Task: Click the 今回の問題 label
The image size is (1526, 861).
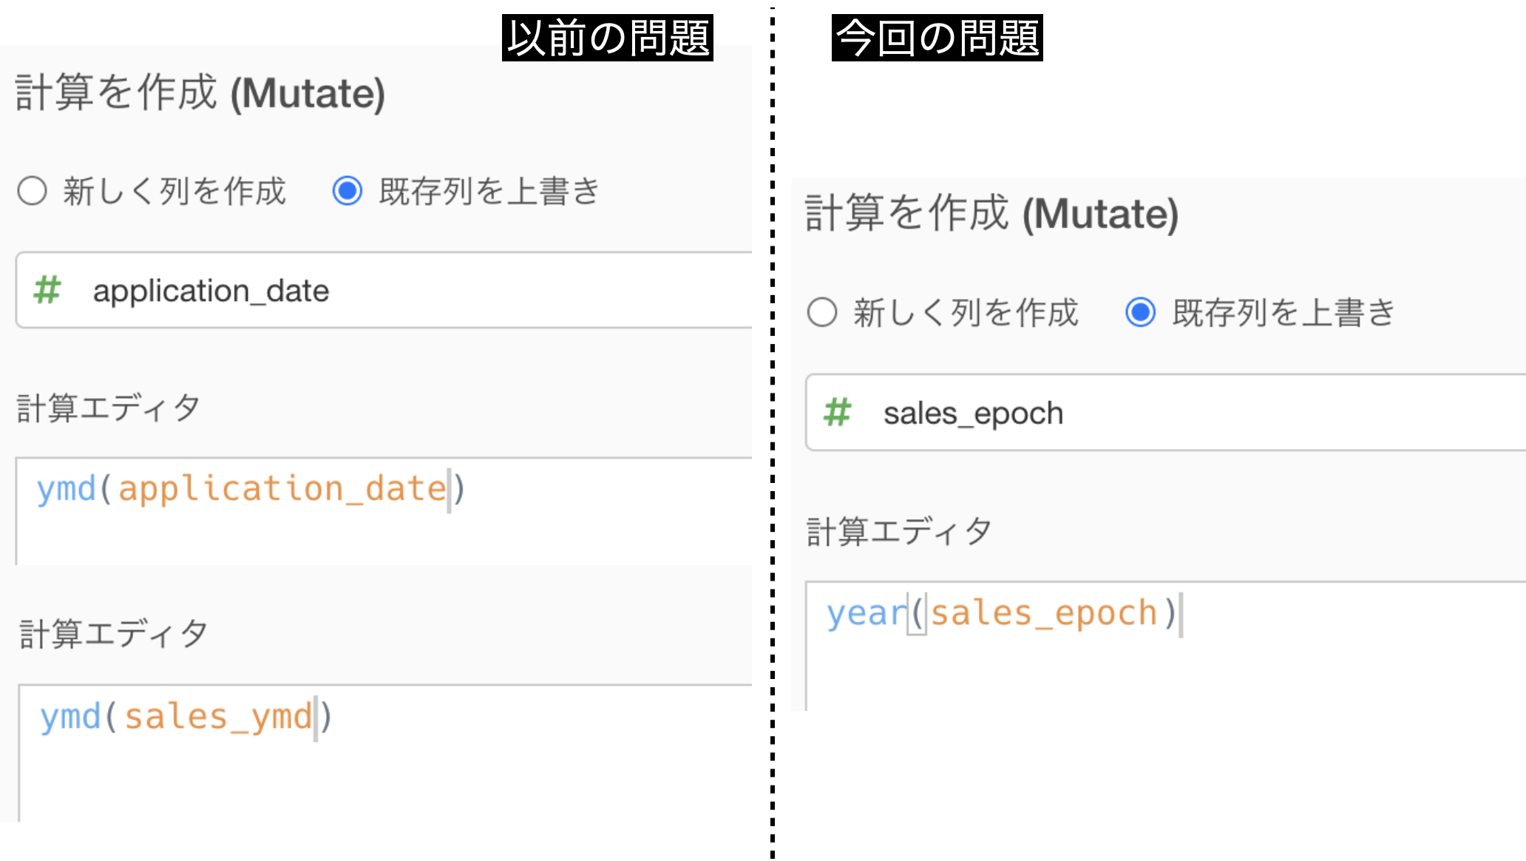Action: [937, 38]
